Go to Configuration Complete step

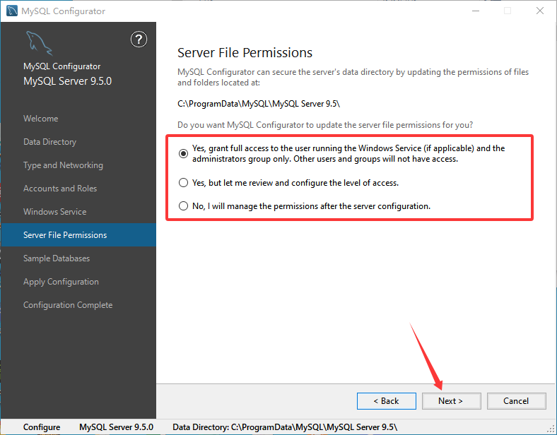pyautogui.click(x=68, y=305)
